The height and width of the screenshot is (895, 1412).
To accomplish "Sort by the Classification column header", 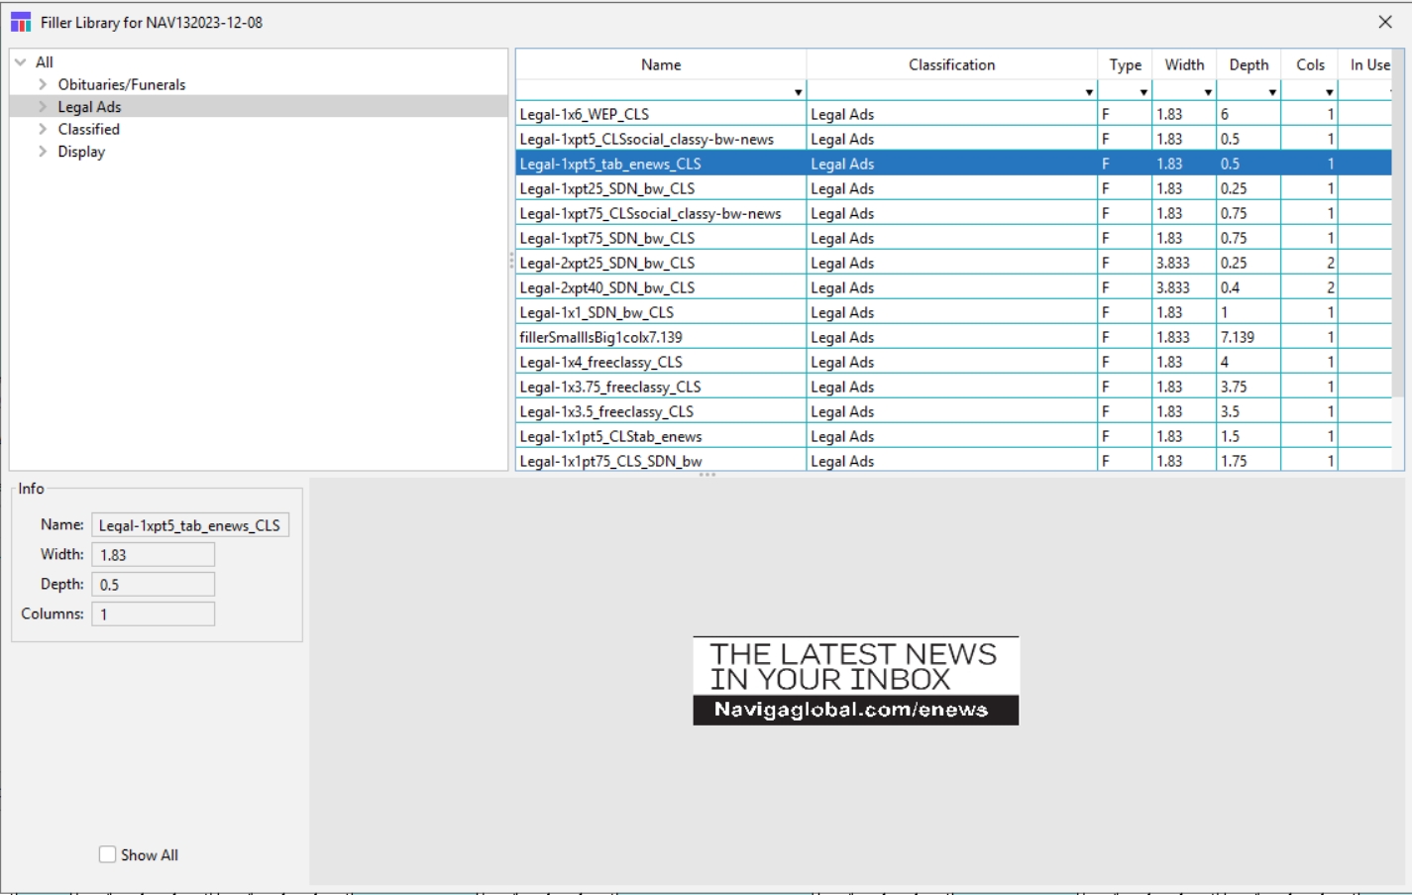I will click(951, 64).
